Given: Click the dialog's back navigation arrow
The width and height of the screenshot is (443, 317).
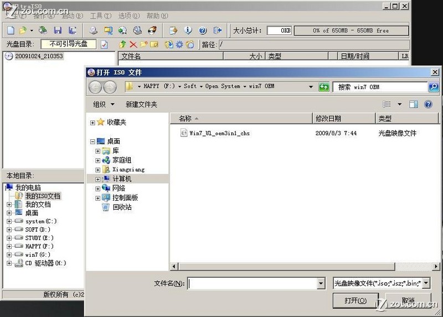Looking at the screenshot, I should point(95,87).
